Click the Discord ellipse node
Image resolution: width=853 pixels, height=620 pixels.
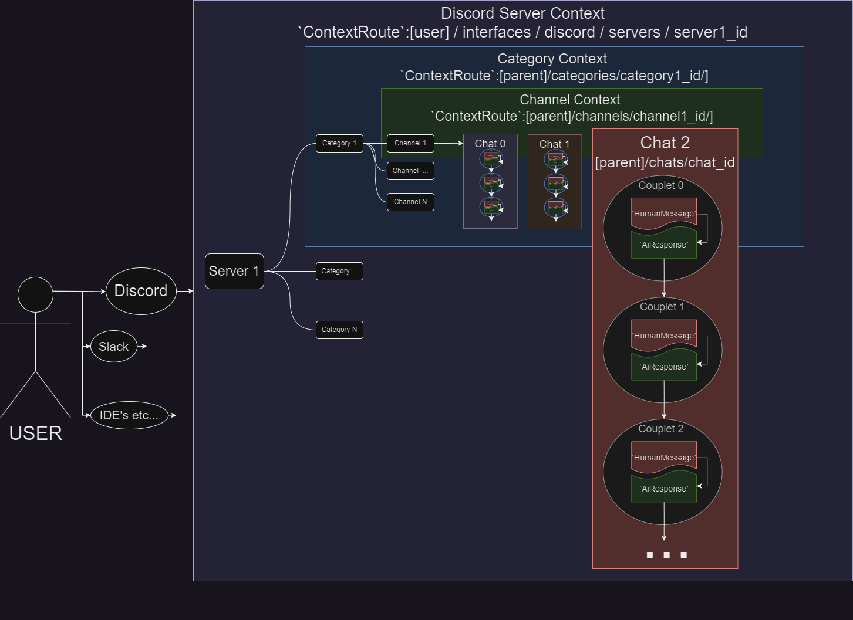141,291
